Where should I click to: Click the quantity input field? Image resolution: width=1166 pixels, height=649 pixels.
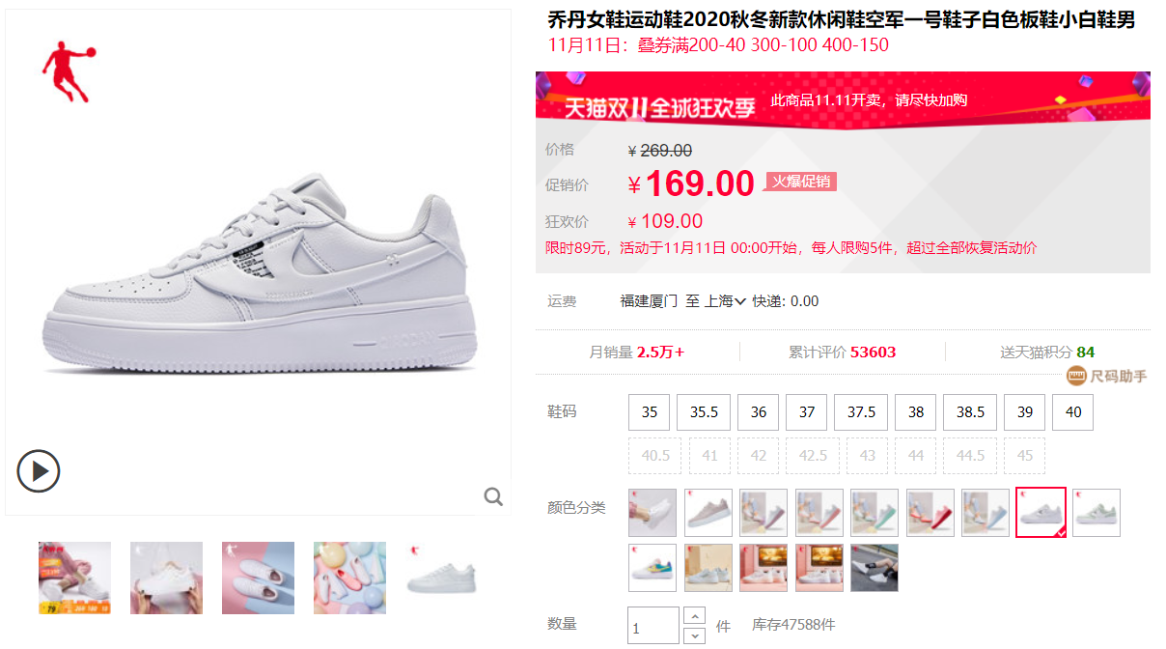(653, 626)
